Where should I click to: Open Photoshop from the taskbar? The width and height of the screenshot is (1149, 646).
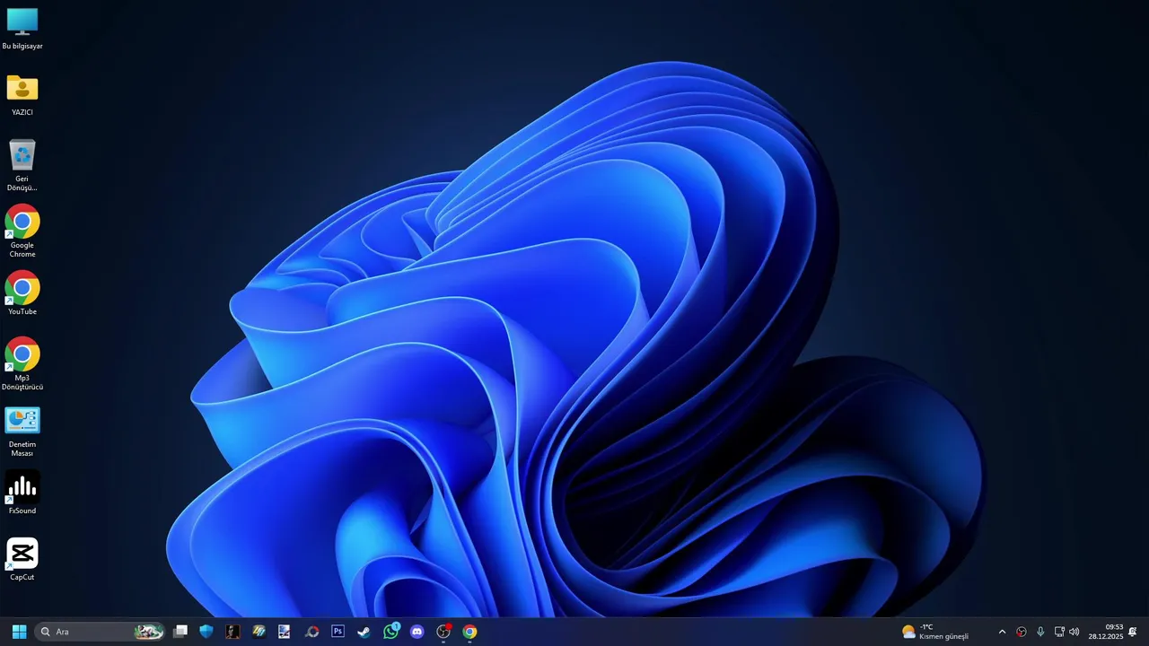click(338, 632)
